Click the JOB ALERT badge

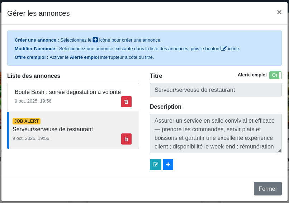click(x=27, y=121)
